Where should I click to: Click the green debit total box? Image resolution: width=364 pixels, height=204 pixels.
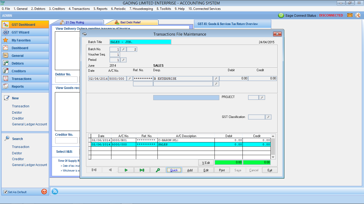click(228, 162)
